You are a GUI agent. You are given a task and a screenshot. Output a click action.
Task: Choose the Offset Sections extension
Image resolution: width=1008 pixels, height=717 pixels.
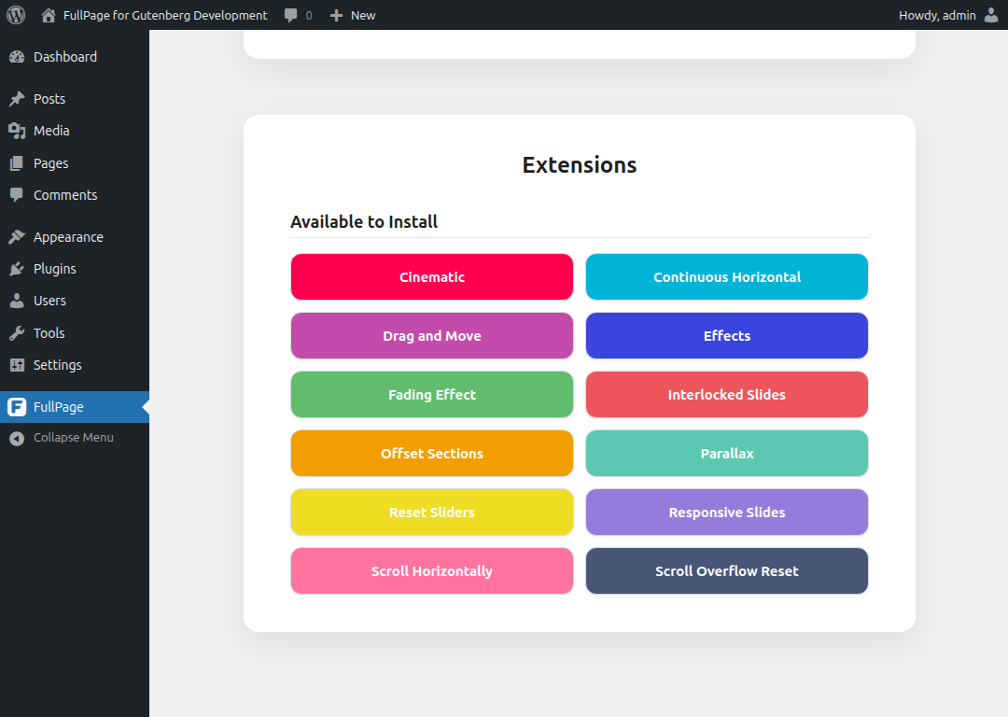pos(432,454)
